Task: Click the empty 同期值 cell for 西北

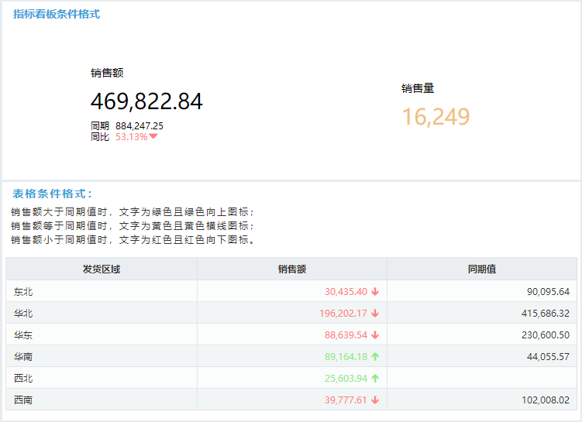Action: 482,378
